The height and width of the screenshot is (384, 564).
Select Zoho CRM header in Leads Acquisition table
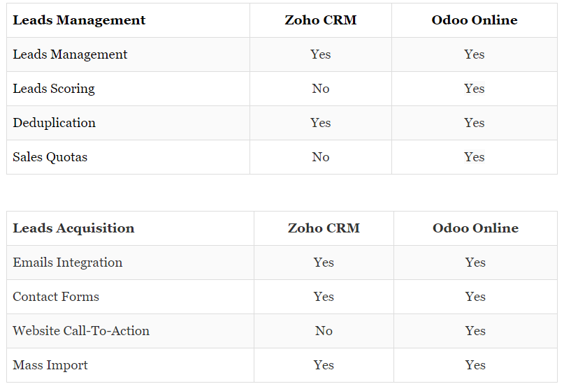pos(324,228)
